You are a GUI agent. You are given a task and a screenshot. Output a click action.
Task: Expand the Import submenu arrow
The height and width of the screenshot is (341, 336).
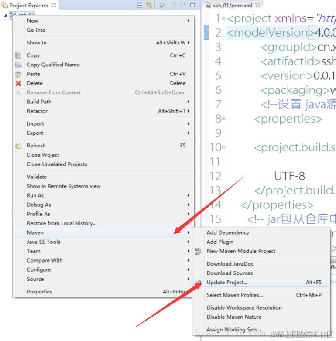tap(189, 123)
